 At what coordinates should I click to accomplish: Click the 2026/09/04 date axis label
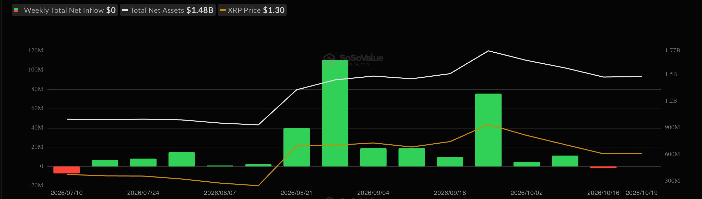[x=373, y=193]
